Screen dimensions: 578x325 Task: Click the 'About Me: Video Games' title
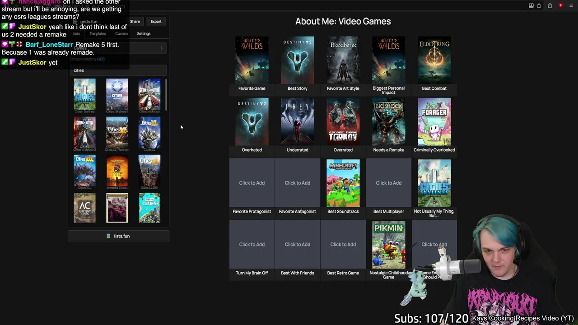(343, 21)
